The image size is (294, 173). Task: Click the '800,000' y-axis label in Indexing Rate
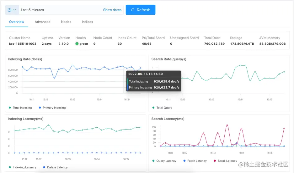coord(13,70)
